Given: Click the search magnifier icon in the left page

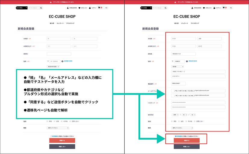Looking at the screenshot, I should (41, 8).
